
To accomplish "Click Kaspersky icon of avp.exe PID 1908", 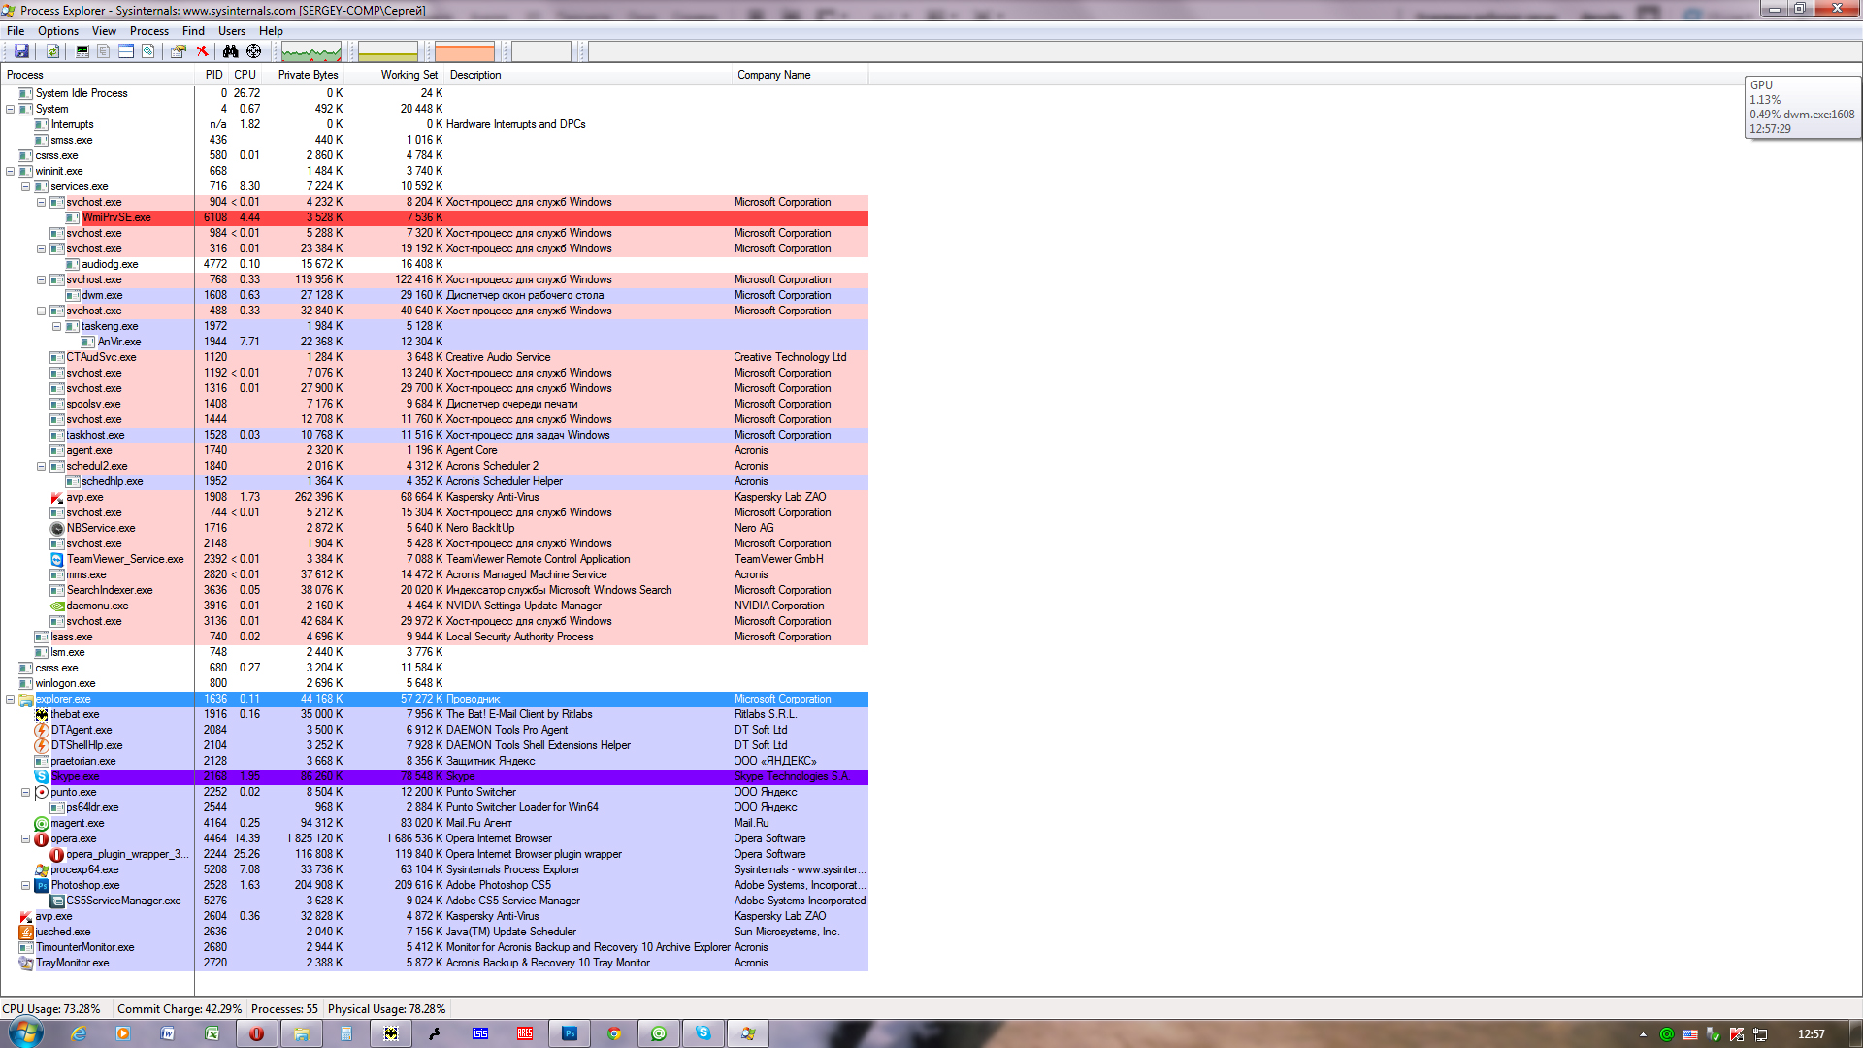I will pos(57,497).
